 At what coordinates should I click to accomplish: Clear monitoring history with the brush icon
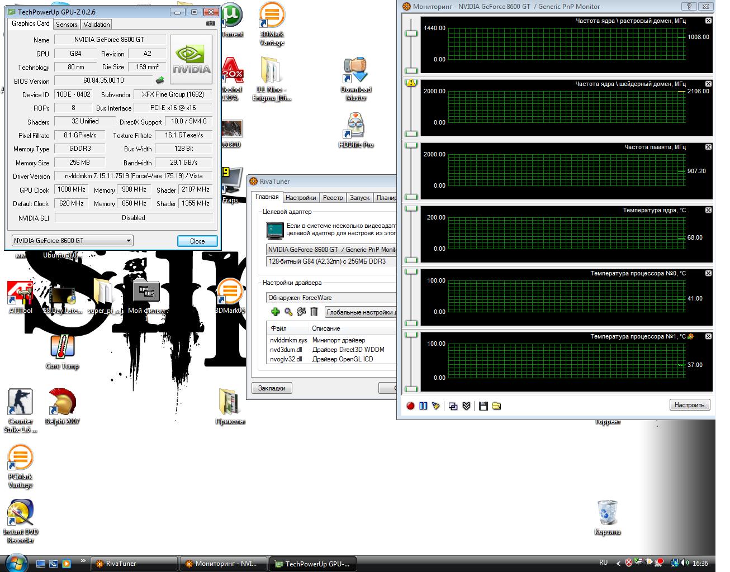(435, 406)
